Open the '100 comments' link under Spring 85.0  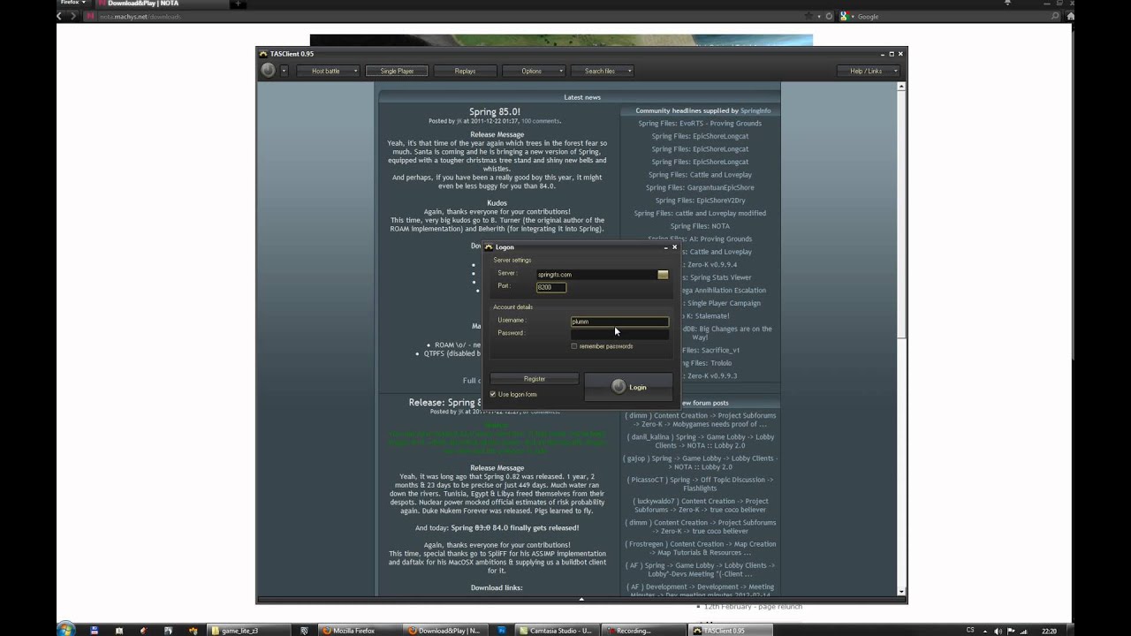point(540,121)
